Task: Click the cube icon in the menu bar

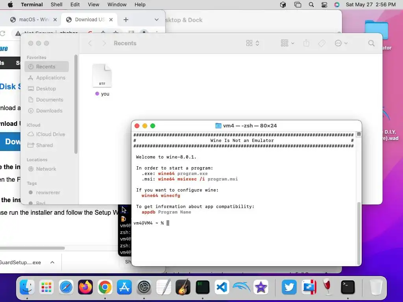Action: (x=283, y=5)
